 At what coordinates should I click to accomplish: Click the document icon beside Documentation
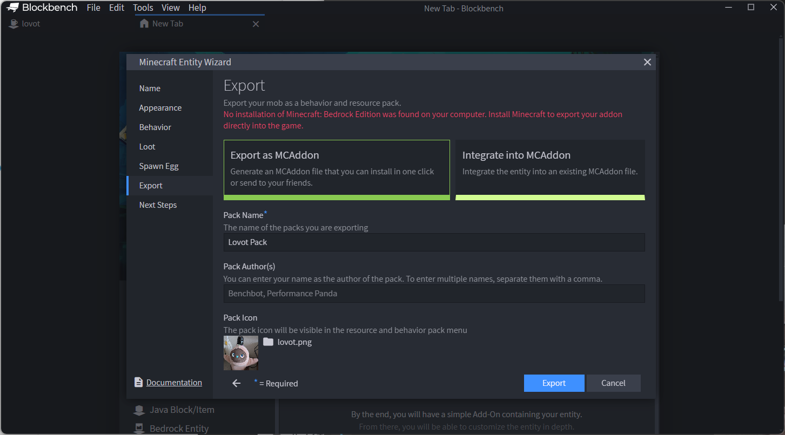[138, 382]
